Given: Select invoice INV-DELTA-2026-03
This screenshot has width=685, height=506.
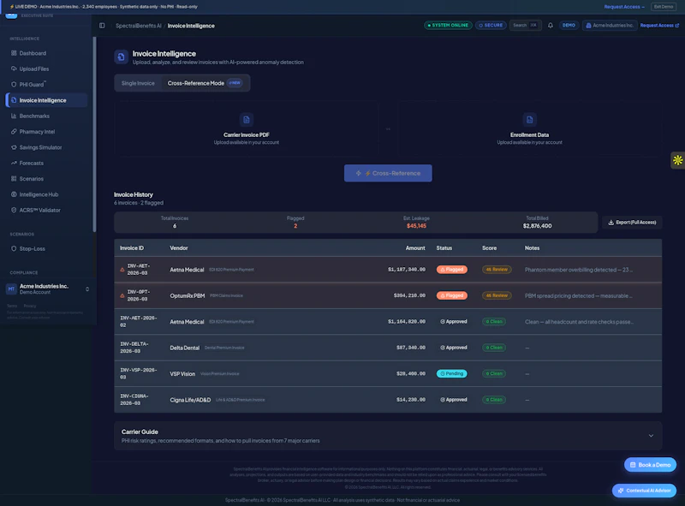Looking at the screenshot, I should point(134,348).
